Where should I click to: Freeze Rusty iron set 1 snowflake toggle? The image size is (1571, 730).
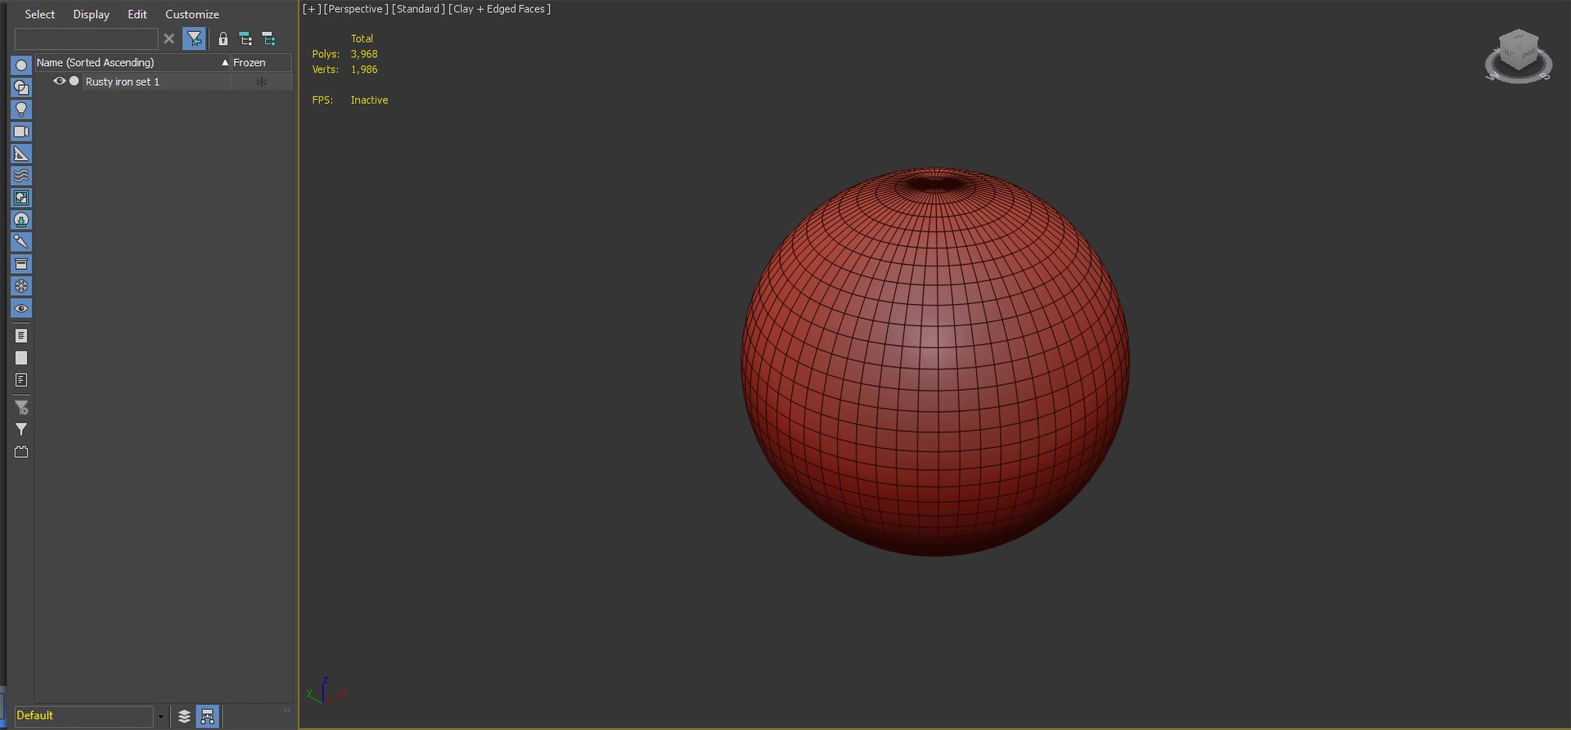[x=262, y=82]
